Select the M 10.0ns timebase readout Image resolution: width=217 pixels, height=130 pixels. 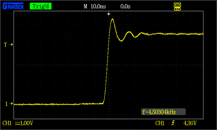coord(95,6)
